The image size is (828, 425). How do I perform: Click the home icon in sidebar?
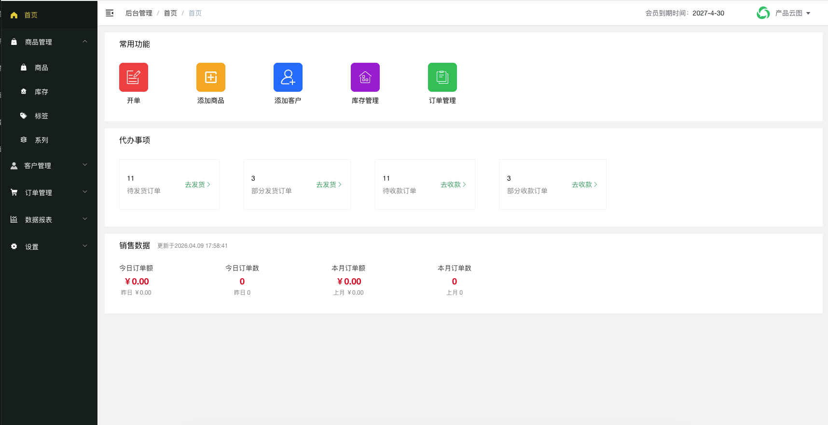(x=14, y=15)
